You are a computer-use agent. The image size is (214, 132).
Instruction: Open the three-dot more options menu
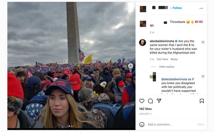pos(201,8)
